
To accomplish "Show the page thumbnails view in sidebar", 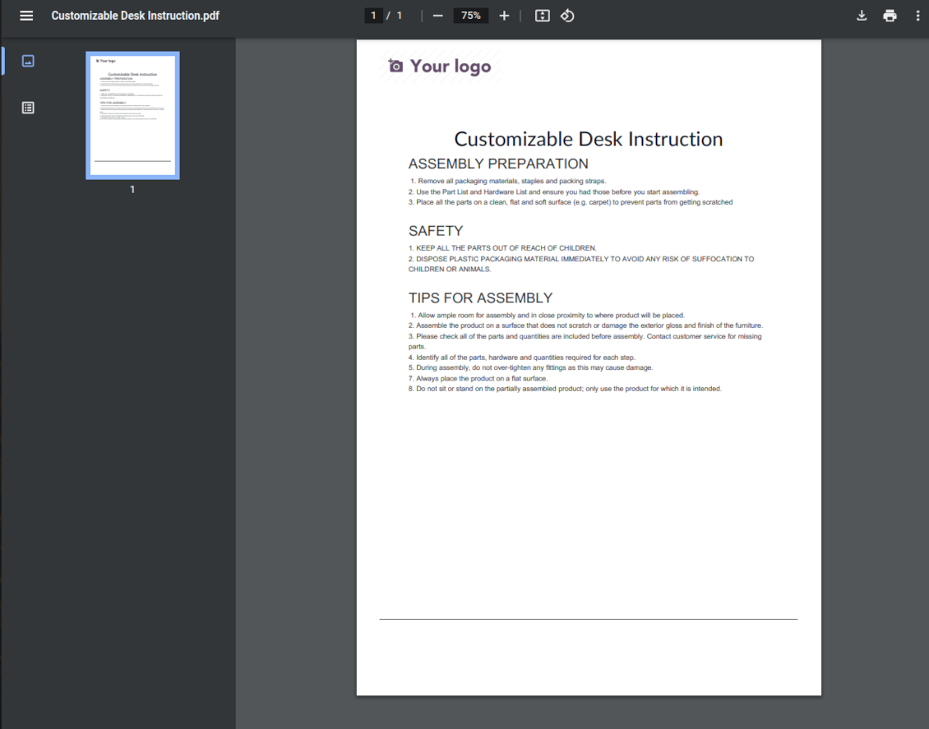I will 28,61.
